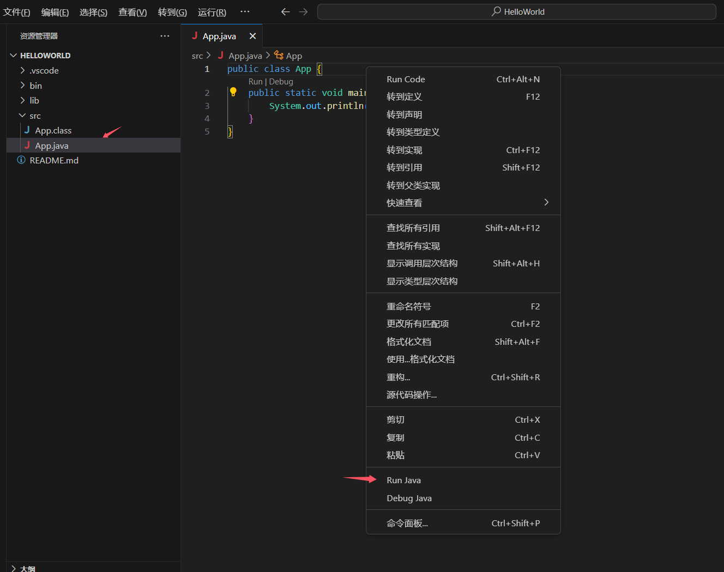Select Run Java from context menu
Viewport: 724px width, 572px height.
[403, 480]
